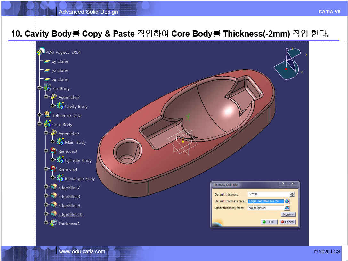
Task: Click face selector icon beside Other thickness faces
Action: tap(287, 208)
